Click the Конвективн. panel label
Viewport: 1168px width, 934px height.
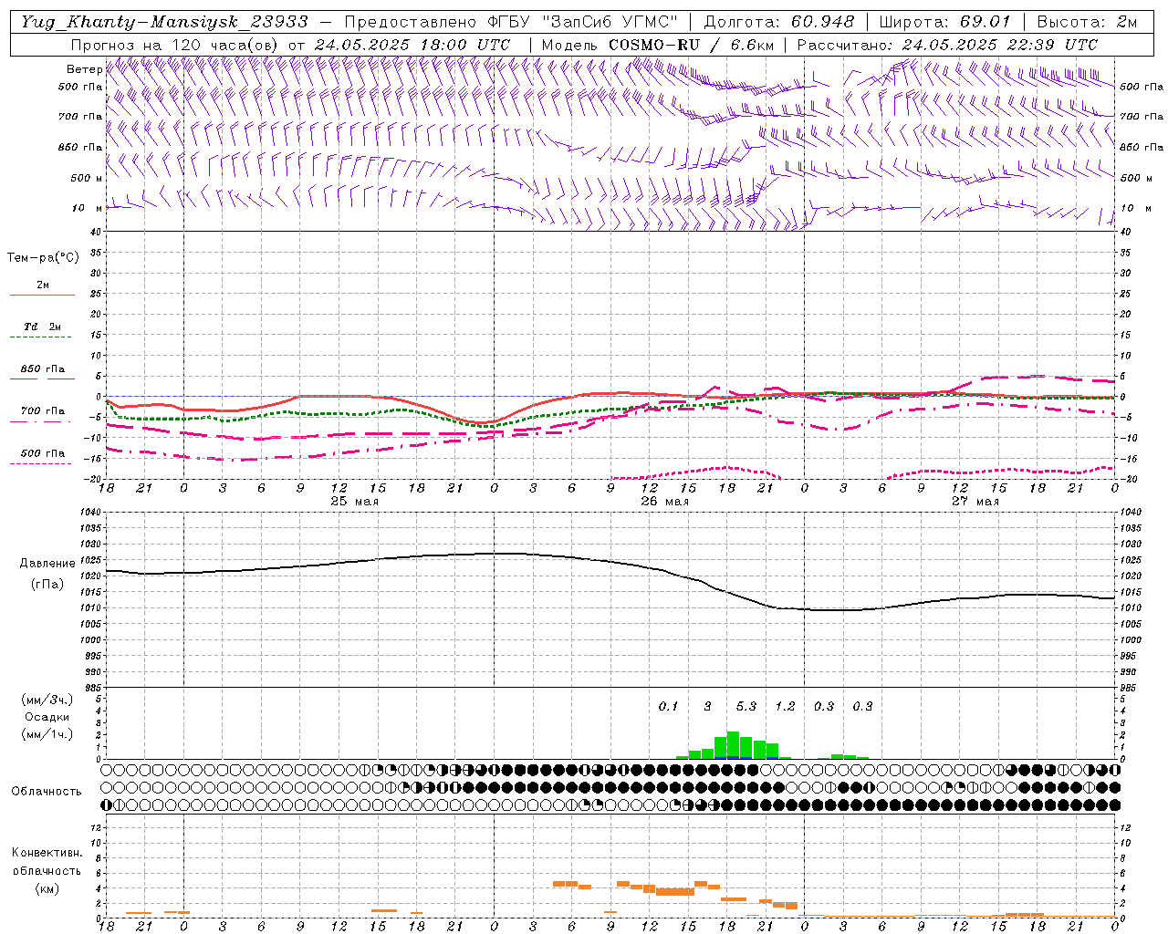47,853
